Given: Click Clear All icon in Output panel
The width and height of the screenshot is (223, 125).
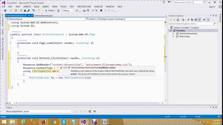Looking at the screenshot, I should click(90, 111).
